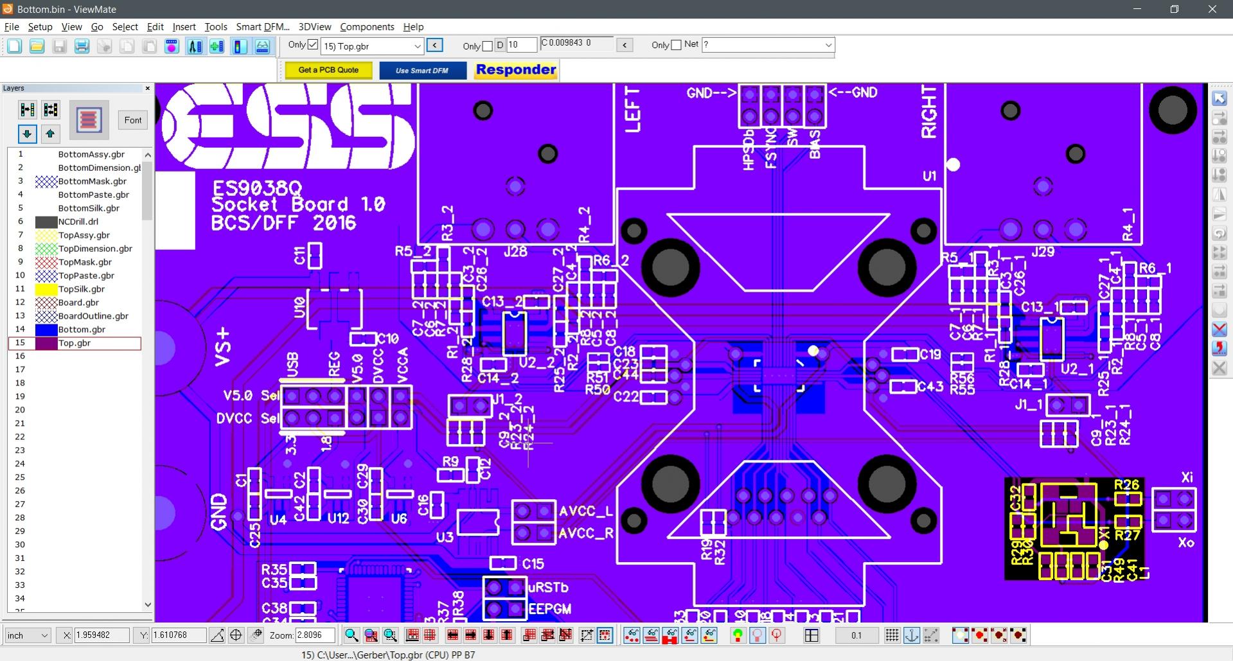The image size is (1233, 661).
Task: Open the 3DView menu
Action: pos(315,27)
